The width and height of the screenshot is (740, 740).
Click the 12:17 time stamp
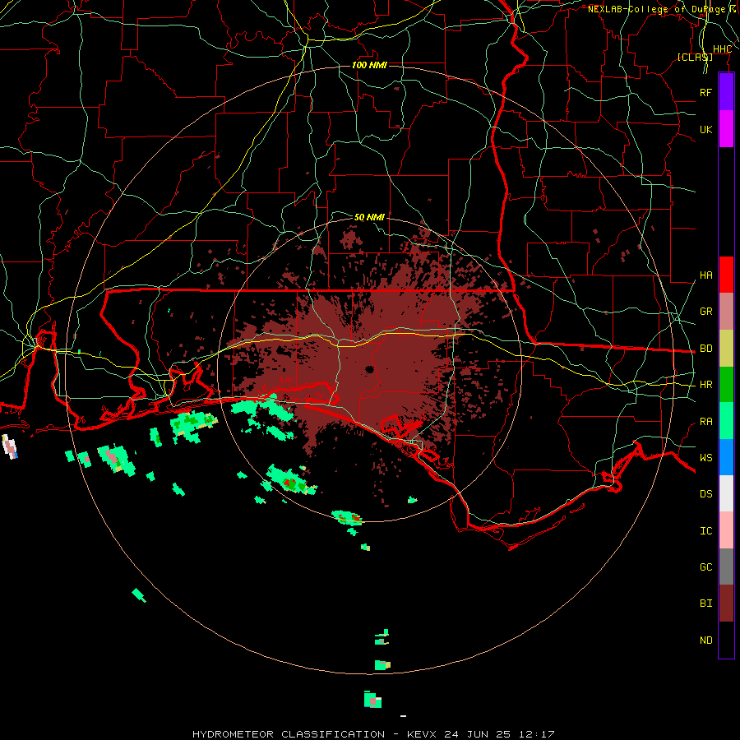(535, 734)
